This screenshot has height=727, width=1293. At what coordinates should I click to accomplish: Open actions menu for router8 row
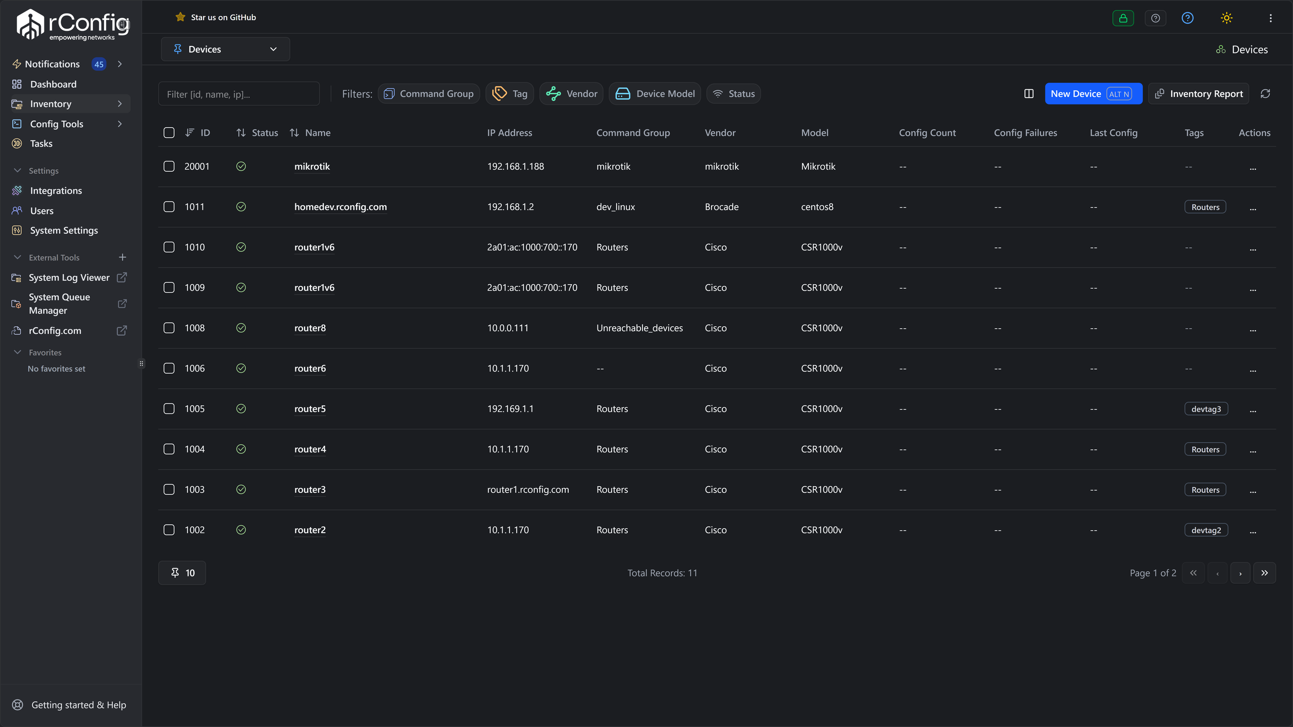click(x=1253, y=330)
